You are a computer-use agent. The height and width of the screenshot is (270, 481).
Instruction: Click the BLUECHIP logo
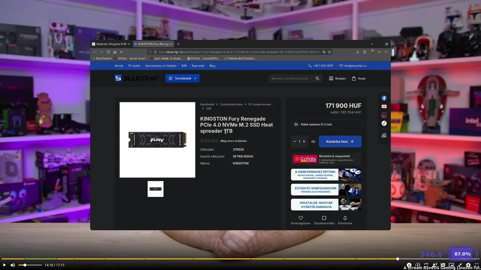[x=137, y=78]
